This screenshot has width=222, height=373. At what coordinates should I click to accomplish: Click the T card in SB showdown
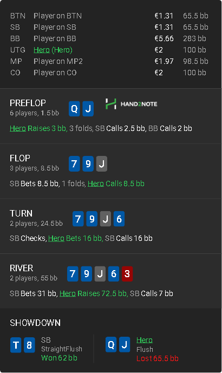tap(16, 345)
